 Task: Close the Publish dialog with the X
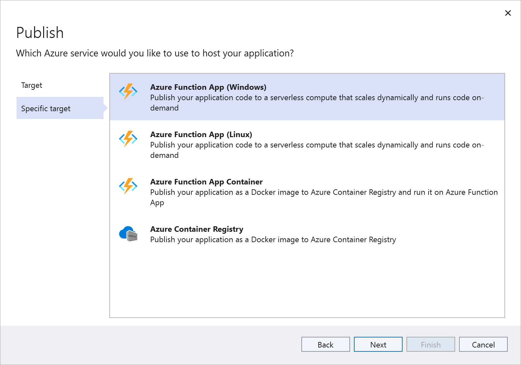pos(508,13)
